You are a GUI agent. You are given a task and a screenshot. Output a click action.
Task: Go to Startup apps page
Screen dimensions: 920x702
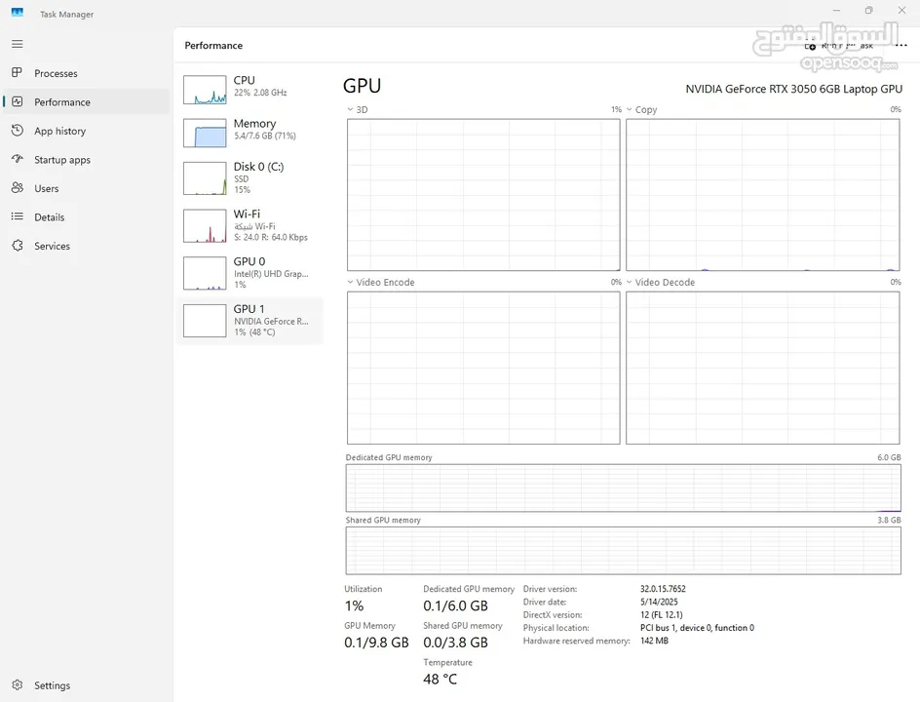click(x=62, y=160)
